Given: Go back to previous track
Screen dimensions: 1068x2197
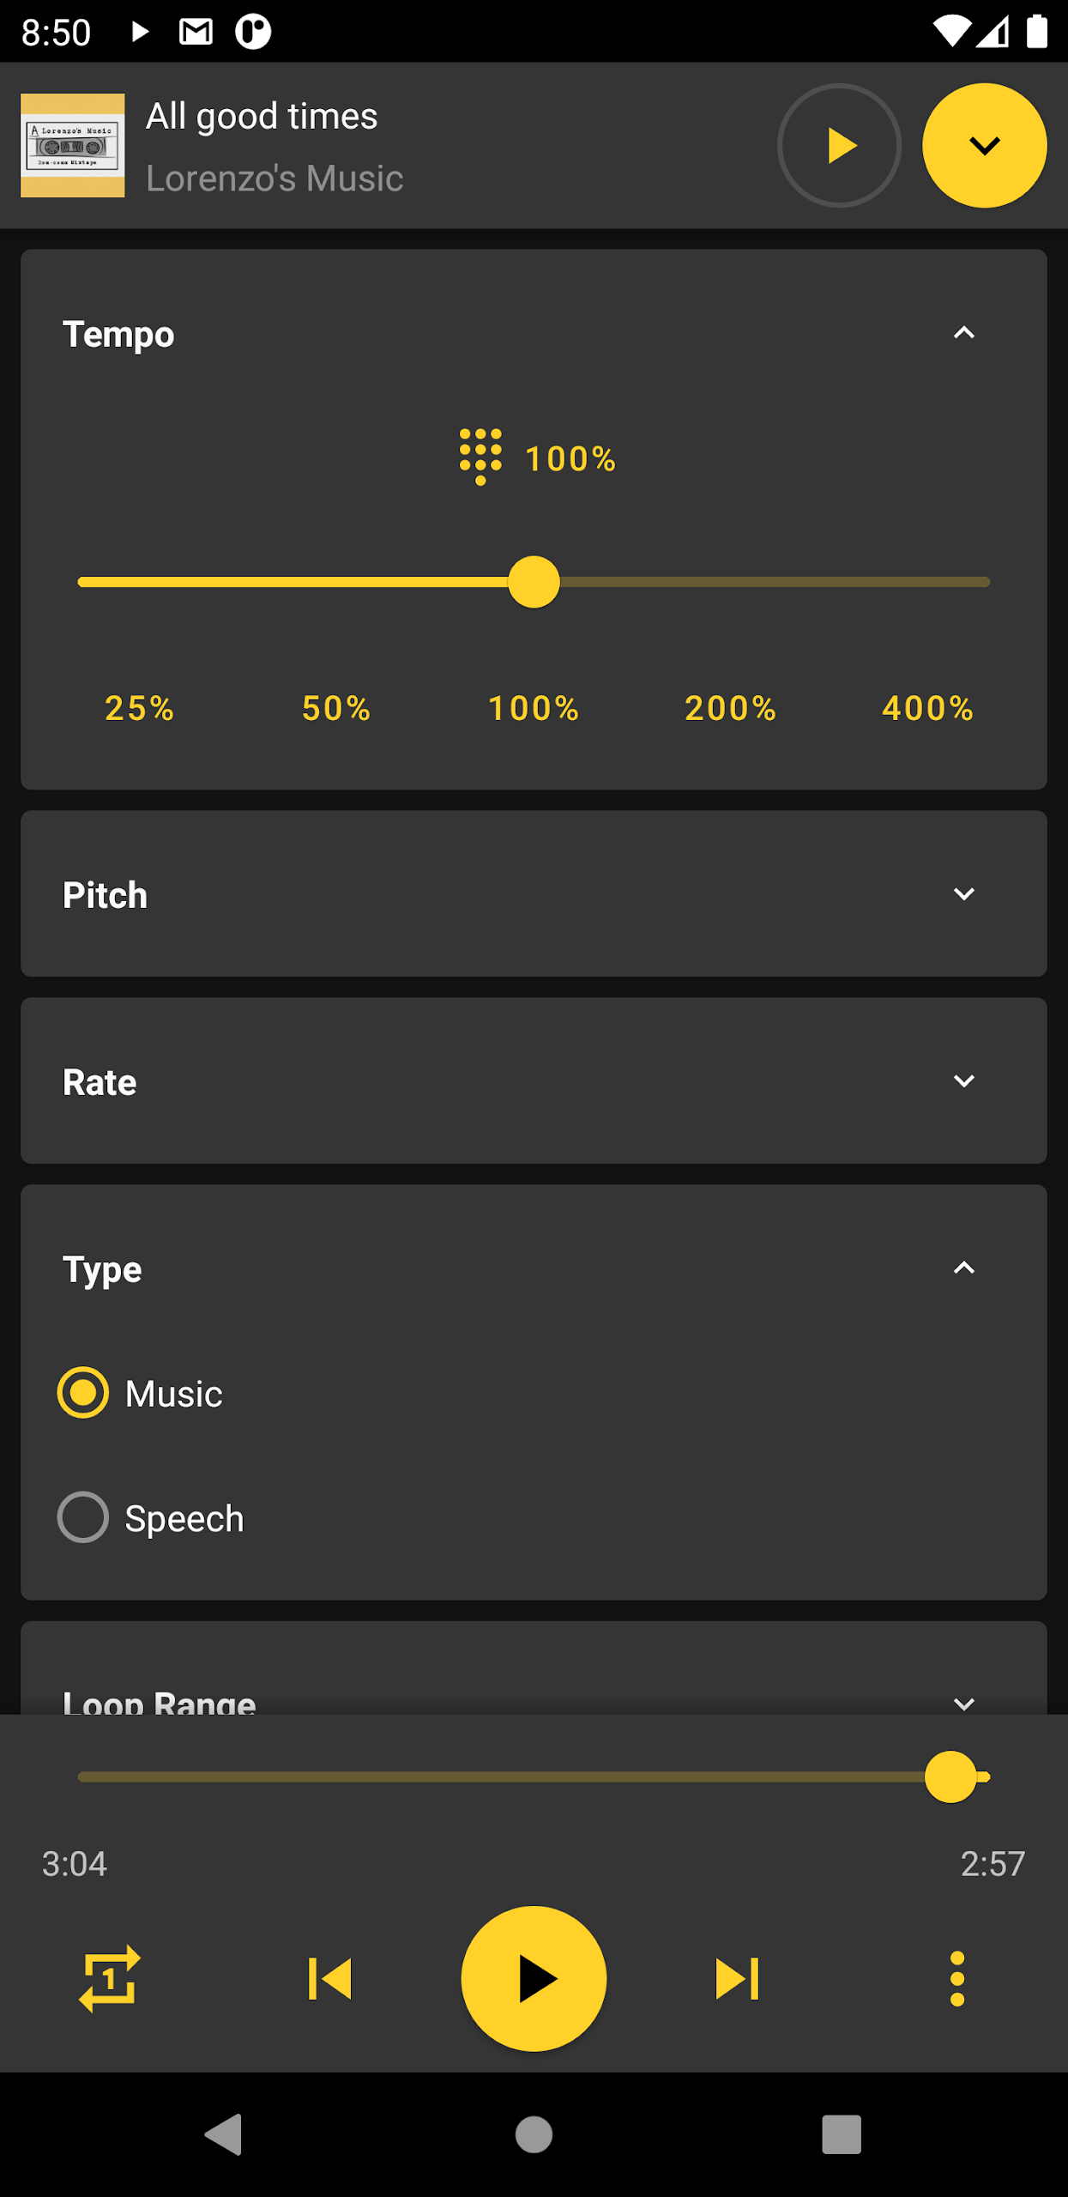Looking at the screenshot, I should pyautogui.click(x=330, y=1978).
